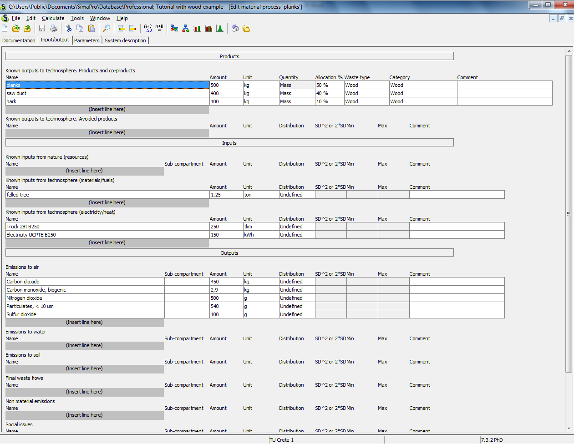Click the Cut scissors icon
574x444 pixels.
pos(69,29)
